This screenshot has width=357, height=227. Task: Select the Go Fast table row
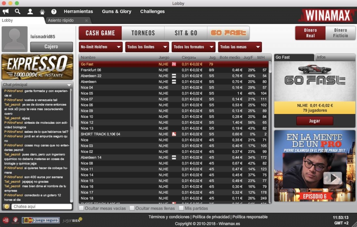coord(174,64)
